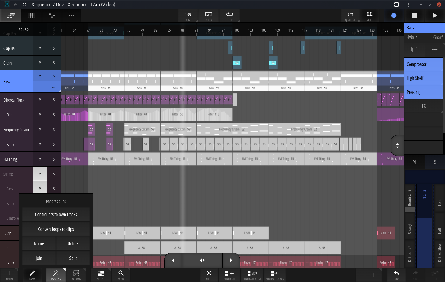Delete the selected clips
Screen dimensions: 445x282
pos(209,275)
